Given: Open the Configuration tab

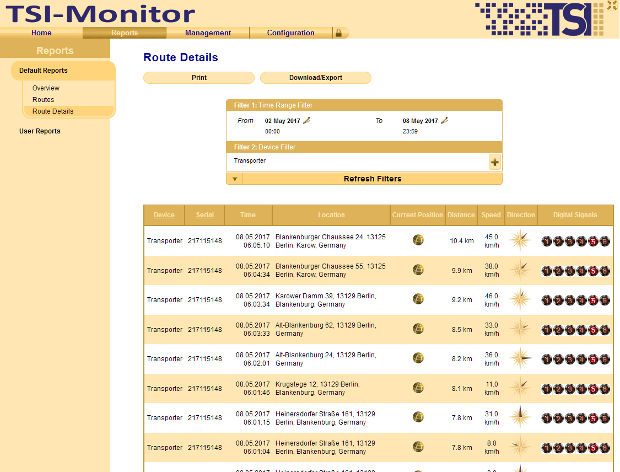Looking at the screenshot, I should pyautogui.click(x=291, y=33).
